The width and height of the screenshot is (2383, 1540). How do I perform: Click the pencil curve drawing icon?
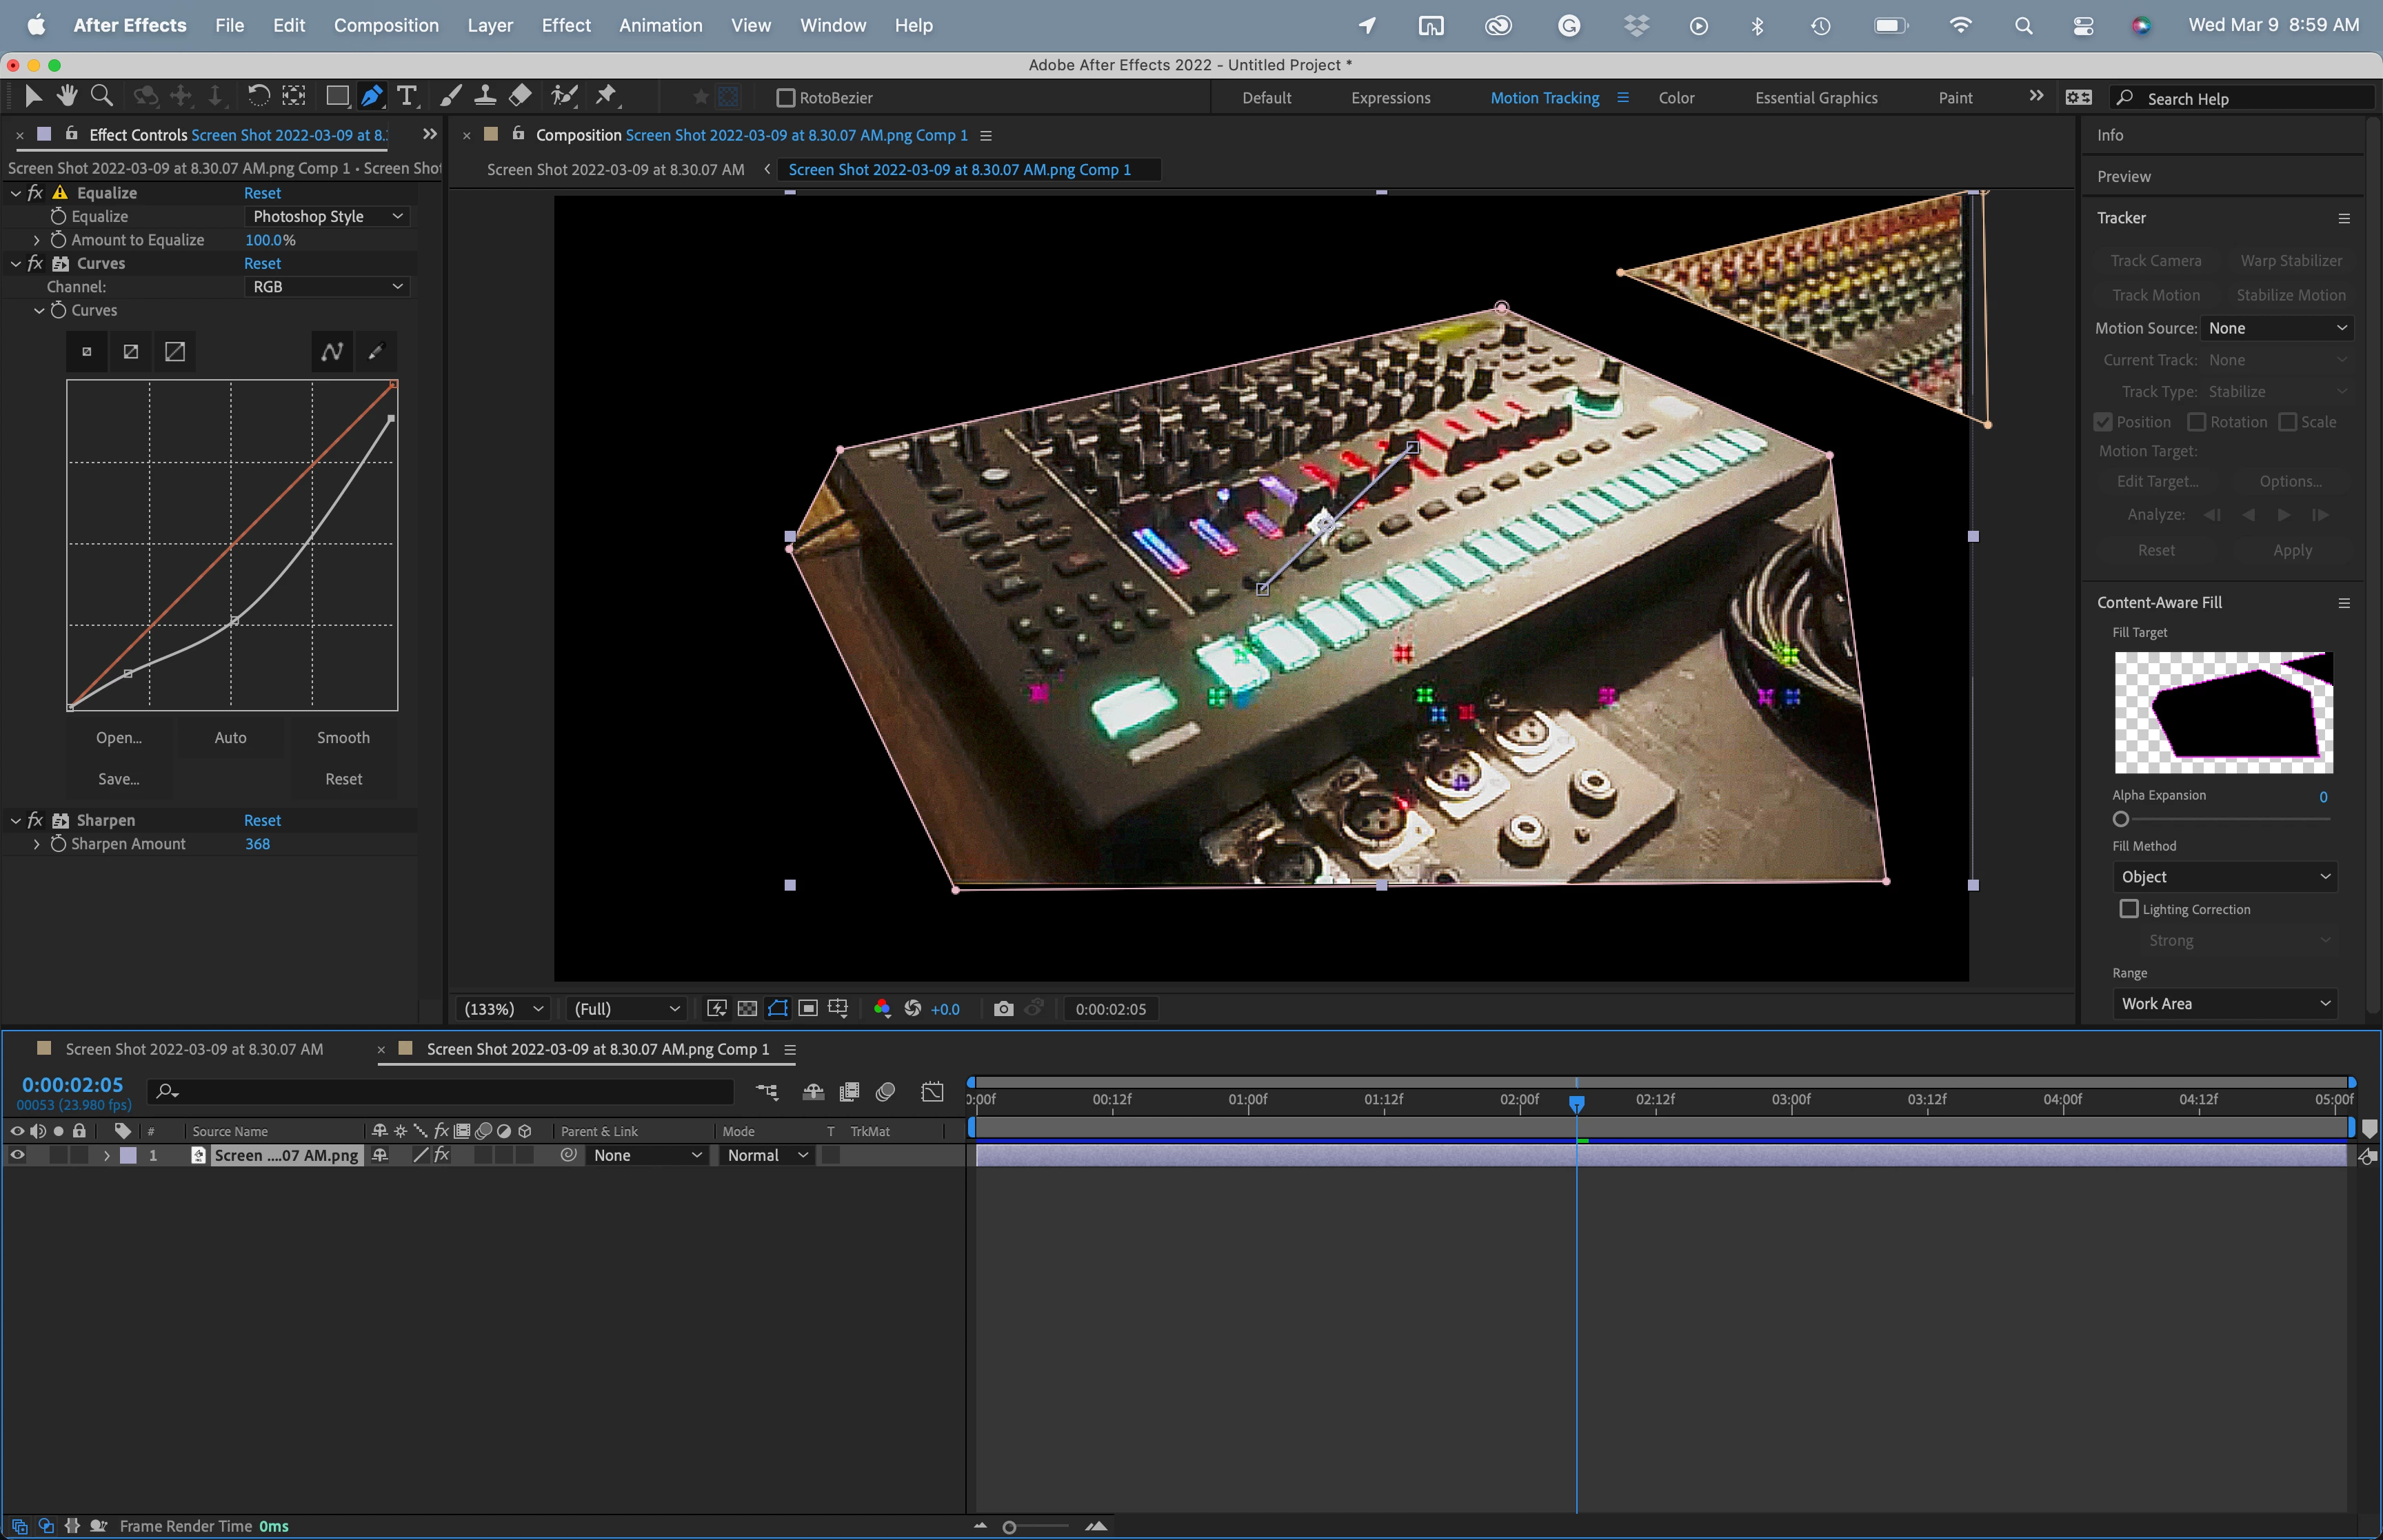[x=376, y=352]
